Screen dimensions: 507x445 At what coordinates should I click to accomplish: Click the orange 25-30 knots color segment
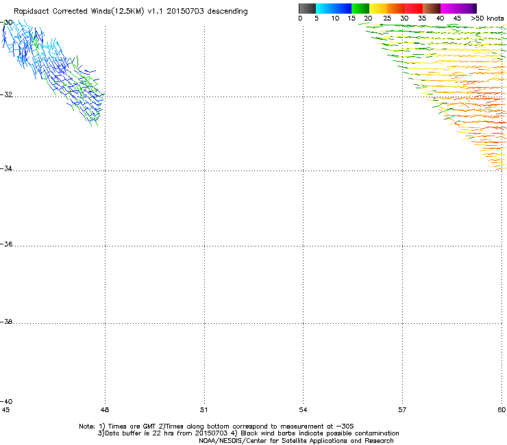click(x=396, y=8)
